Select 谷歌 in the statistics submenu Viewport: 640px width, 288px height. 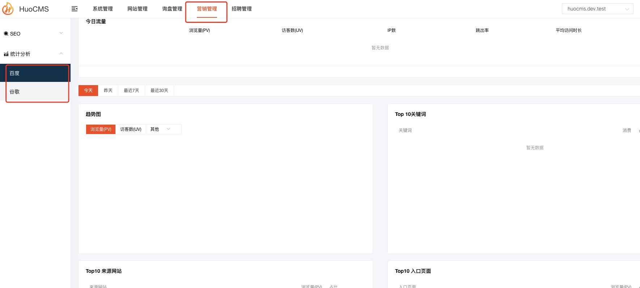pyautogui.click(x=35, y=92)
